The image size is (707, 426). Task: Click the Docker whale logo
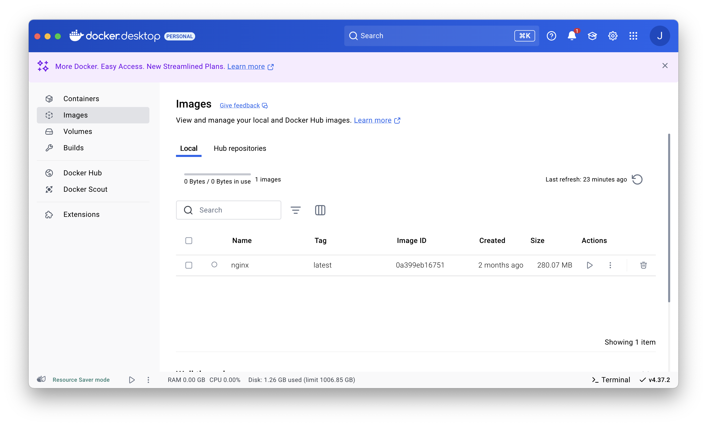[76, 36]
